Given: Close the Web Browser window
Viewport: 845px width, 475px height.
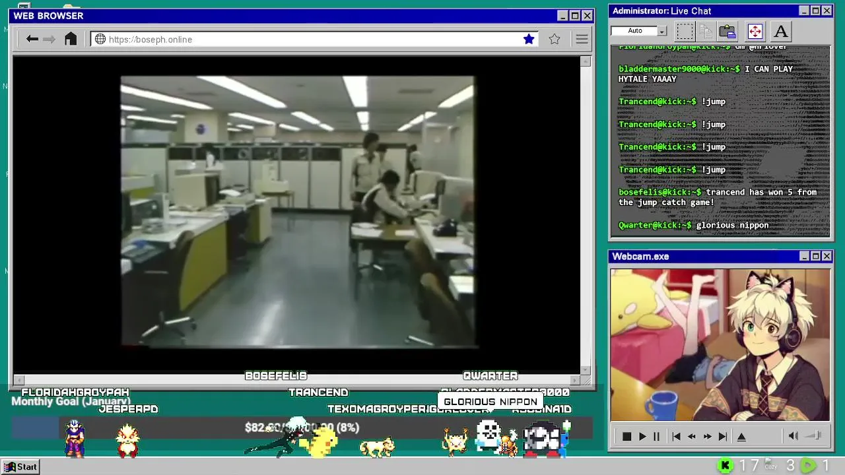Looking at the screenshot, I should tap(587, 16).
